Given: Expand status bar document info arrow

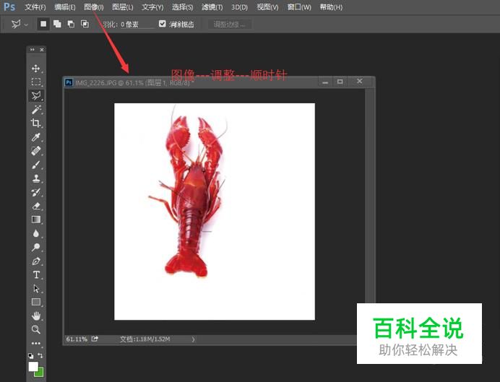Looking at the screenshot, I should click(x=194, y=339).
